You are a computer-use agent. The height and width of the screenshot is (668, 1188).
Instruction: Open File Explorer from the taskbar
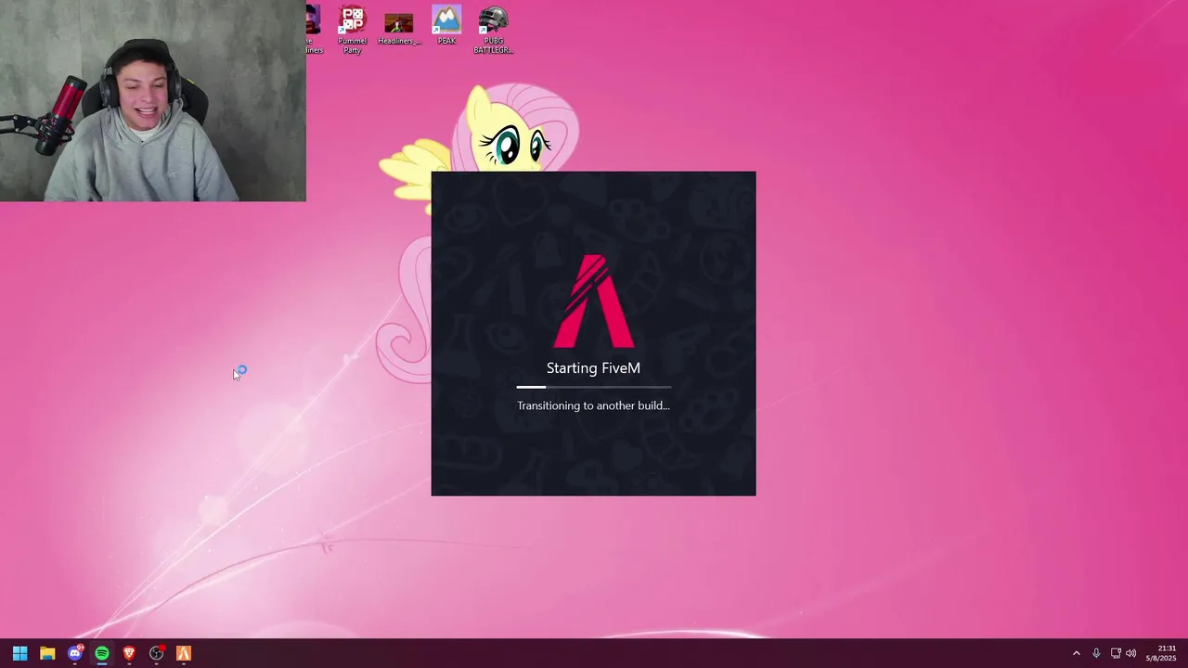point(47,653)
